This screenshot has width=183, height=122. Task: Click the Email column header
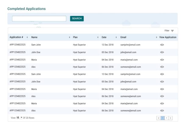(x=123, y=37)
